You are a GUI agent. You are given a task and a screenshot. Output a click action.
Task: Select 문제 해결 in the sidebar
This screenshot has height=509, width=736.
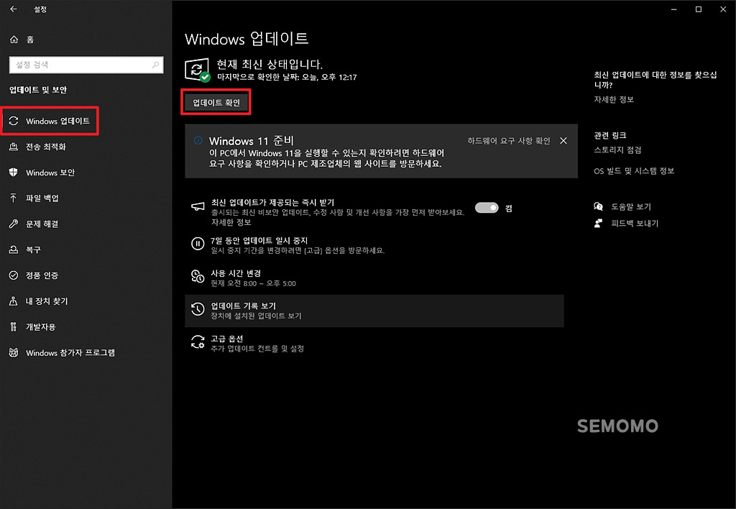(42, 224)
